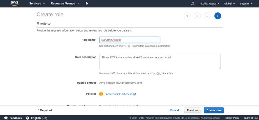Open the Terms of Use link
259x120 pixels.
coord(251,118)
